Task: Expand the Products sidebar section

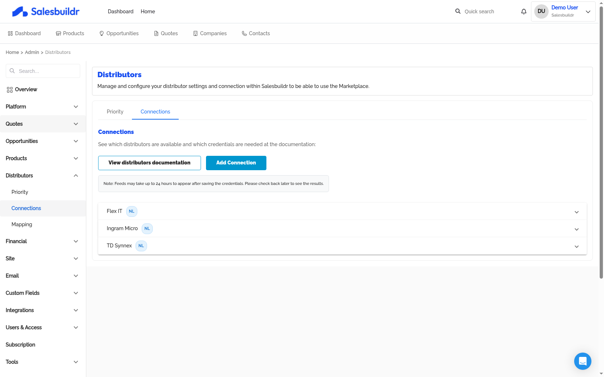Action: click(76, 158)
